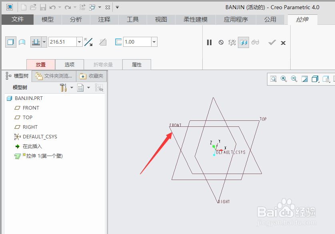Switch to the 视图 ribbon tab
This screenshot has height=234, width=335.
point(161,20)
